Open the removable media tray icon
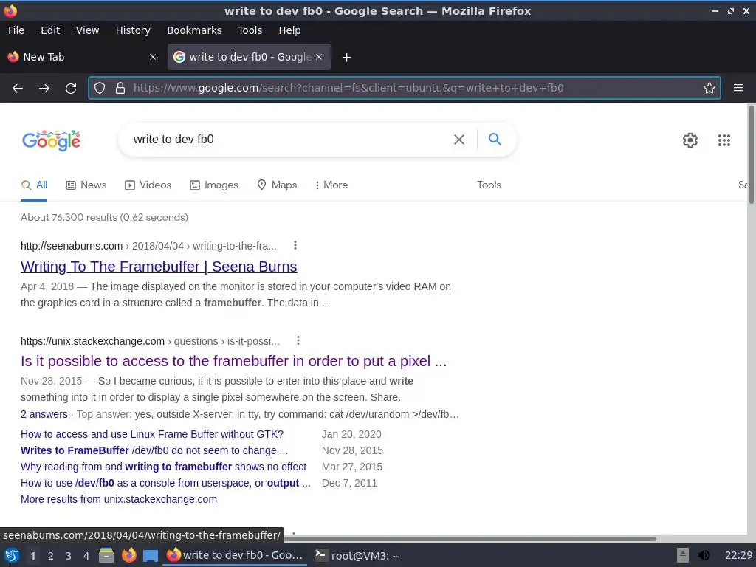This screenshot has height=567, width=756. [x=682, y=555]
